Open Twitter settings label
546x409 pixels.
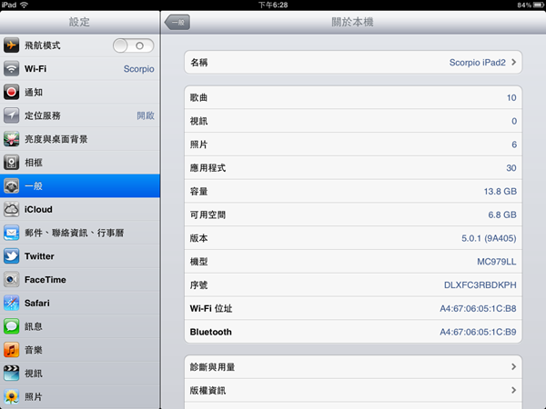[39, 256]
